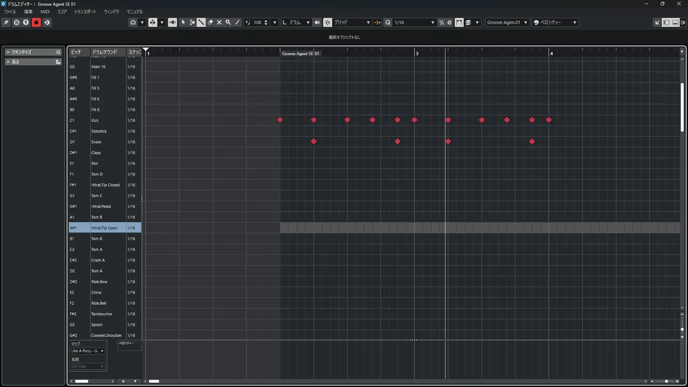Adjust the horizontal zoom slider handle
This screenshot has width=688, height=387.
666,381
